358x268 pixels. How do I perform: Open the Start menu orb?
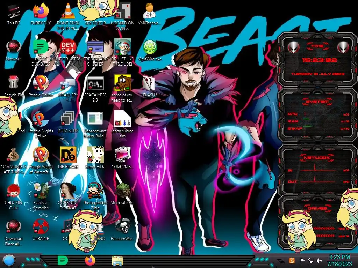pyautogui.click(x=9, y=260)
